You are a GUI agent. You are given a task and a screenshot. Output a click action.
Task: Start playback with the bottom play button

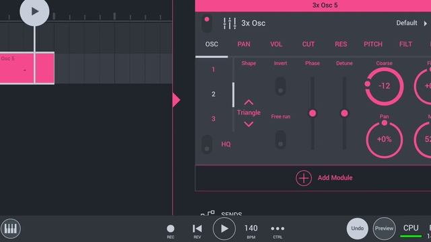pos(224,229)
